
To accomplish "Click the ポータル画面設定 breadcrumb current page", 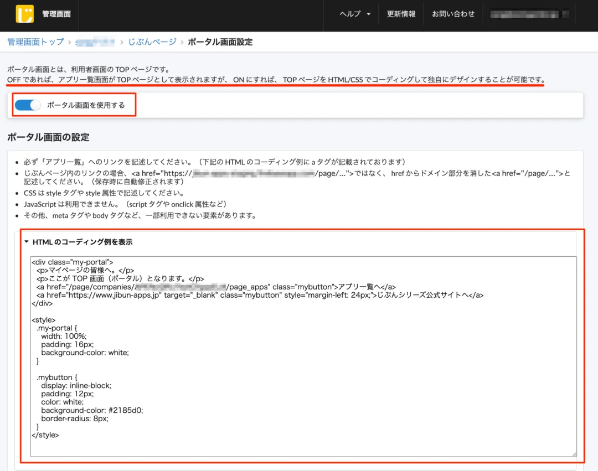I will coord(220,42).
